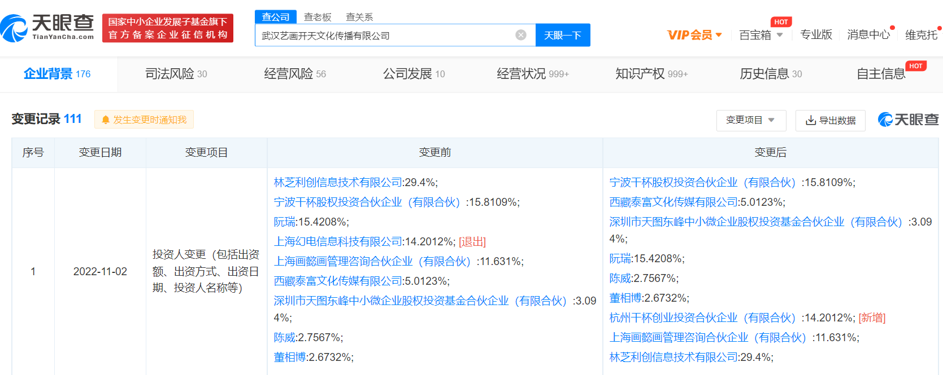Open 董相博 link in 变更后 column
The image size is (943, 375).
click(625, 298)
